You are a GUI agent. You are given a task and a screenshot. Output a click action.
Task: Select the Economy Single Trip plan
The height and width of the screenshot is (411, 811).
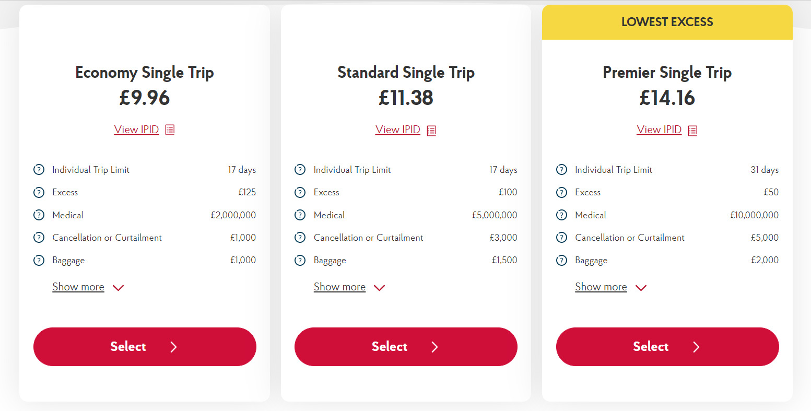coord(145,347)
